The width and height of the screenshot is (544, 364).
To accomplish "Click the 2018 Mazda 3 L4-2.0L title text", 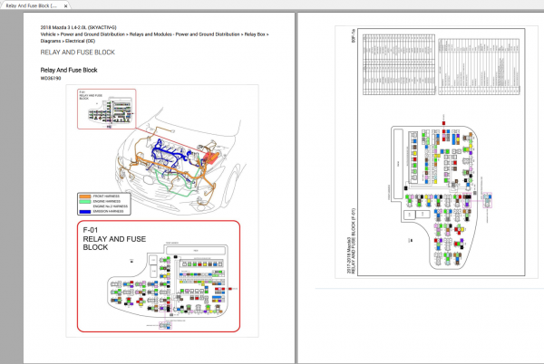I will [x=78, y=27].
